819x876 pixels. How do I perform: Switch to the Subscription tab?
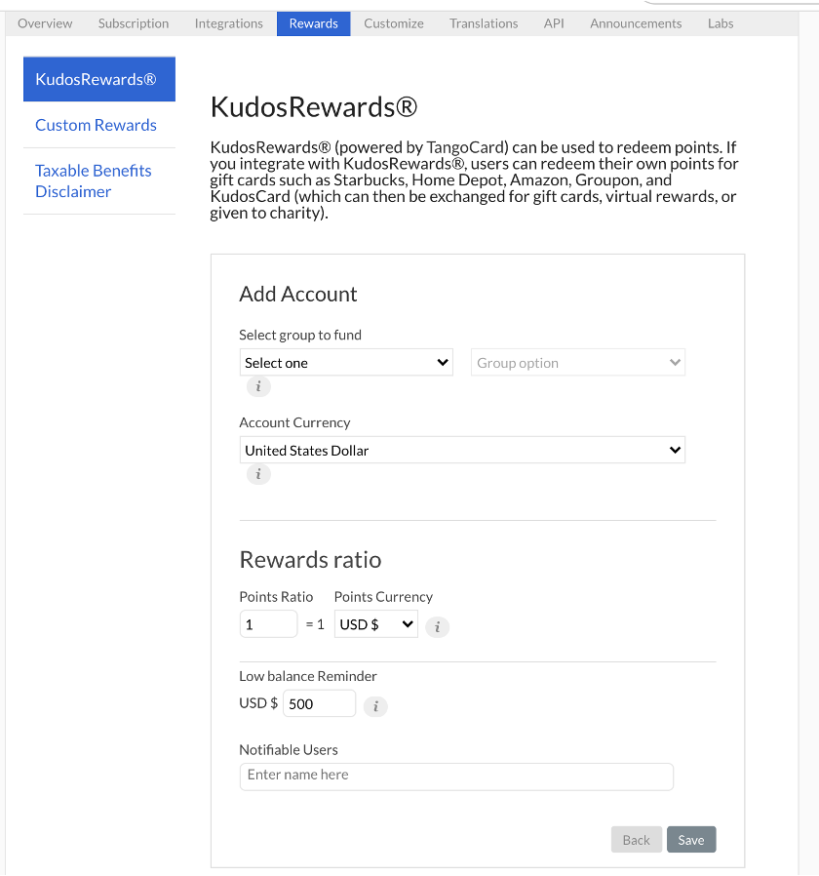(134, 23)
